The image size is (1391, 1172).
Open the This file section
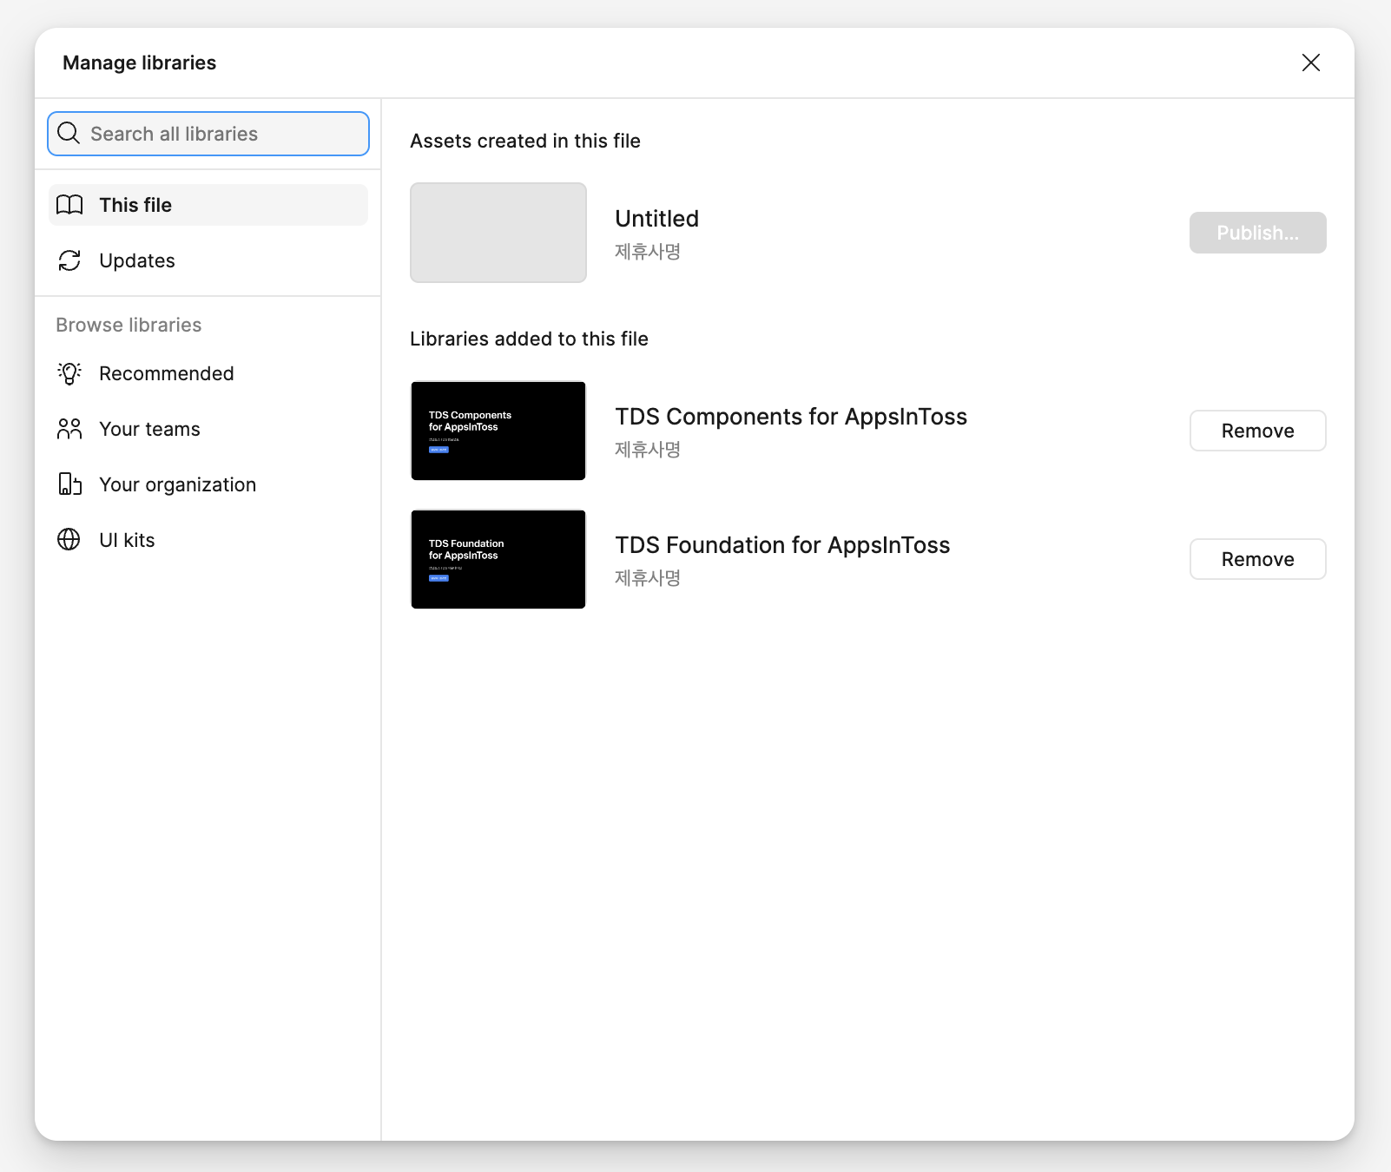point(208,205)
